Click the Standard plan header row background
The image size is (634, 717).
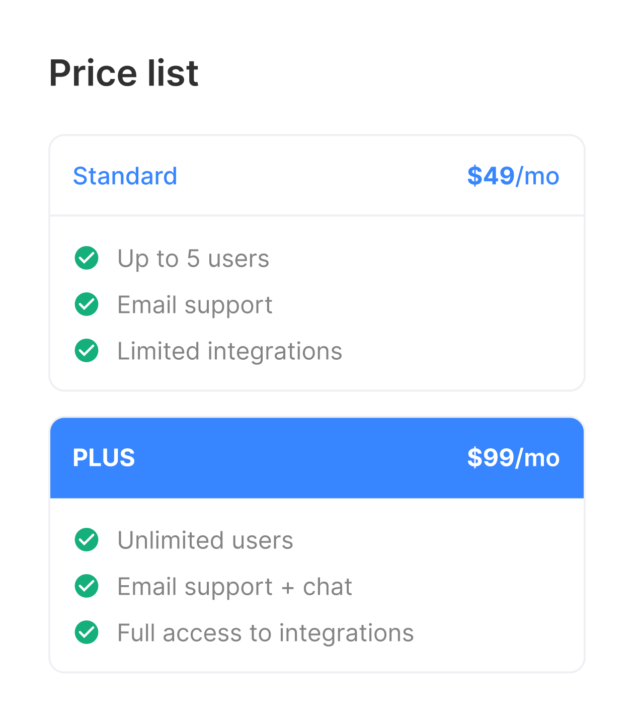click(x=322, y=176)
